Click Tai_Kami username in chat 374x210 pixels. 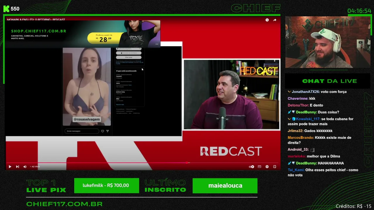pos(296,170)
